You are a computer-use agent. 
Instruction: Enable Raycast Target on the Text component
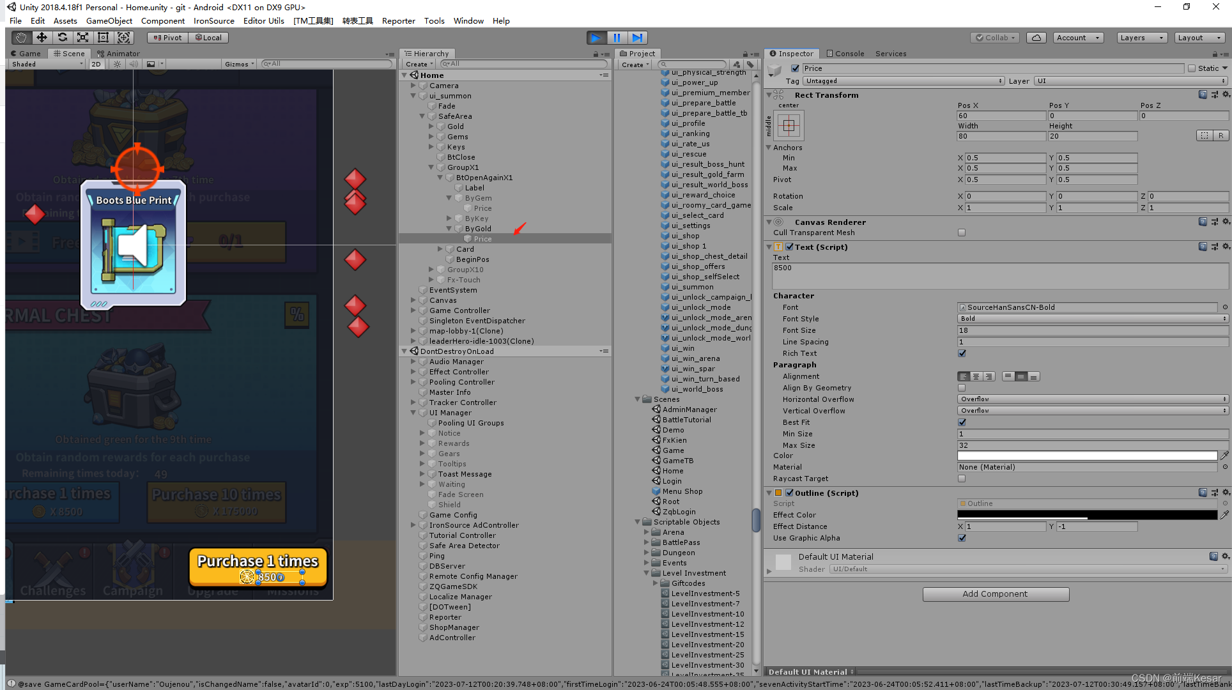tap(962, 479)
